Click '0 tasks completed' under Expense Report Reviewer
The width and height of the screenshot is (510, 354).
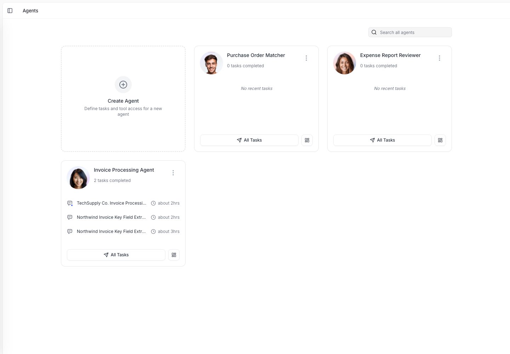coord(379,66)
